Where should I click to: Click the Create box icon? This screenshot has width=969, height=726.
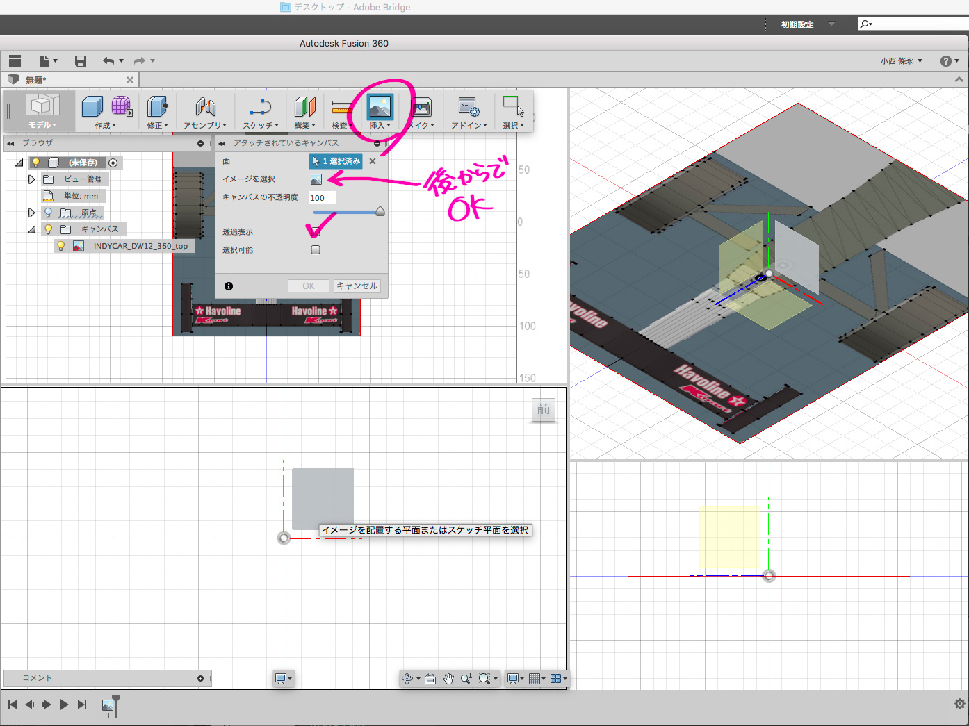[92, 106]
